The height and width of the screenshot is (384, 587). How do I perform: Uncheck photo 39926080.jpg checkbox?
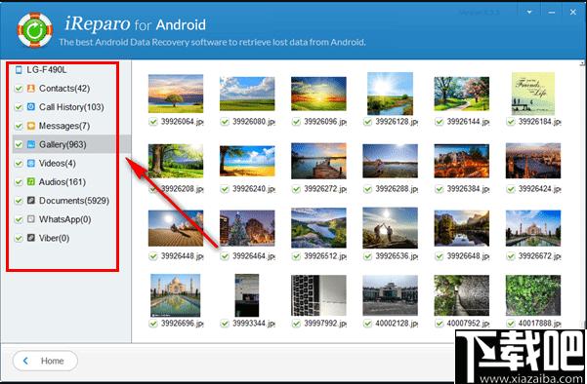(x=225, y=122)
